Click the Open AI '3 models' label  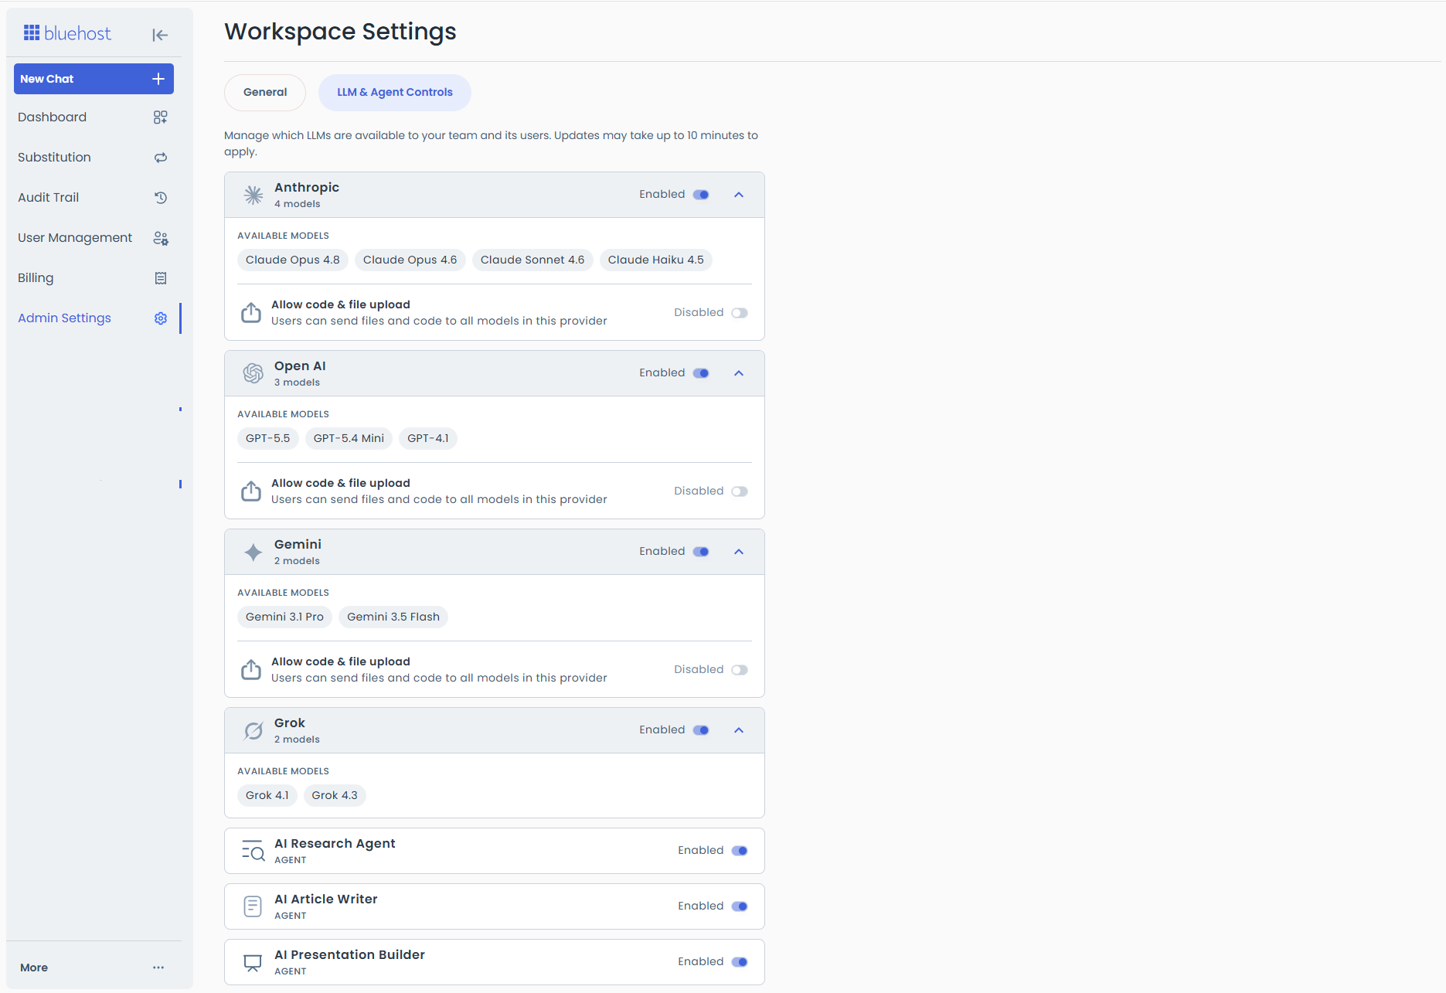[297, 383]
